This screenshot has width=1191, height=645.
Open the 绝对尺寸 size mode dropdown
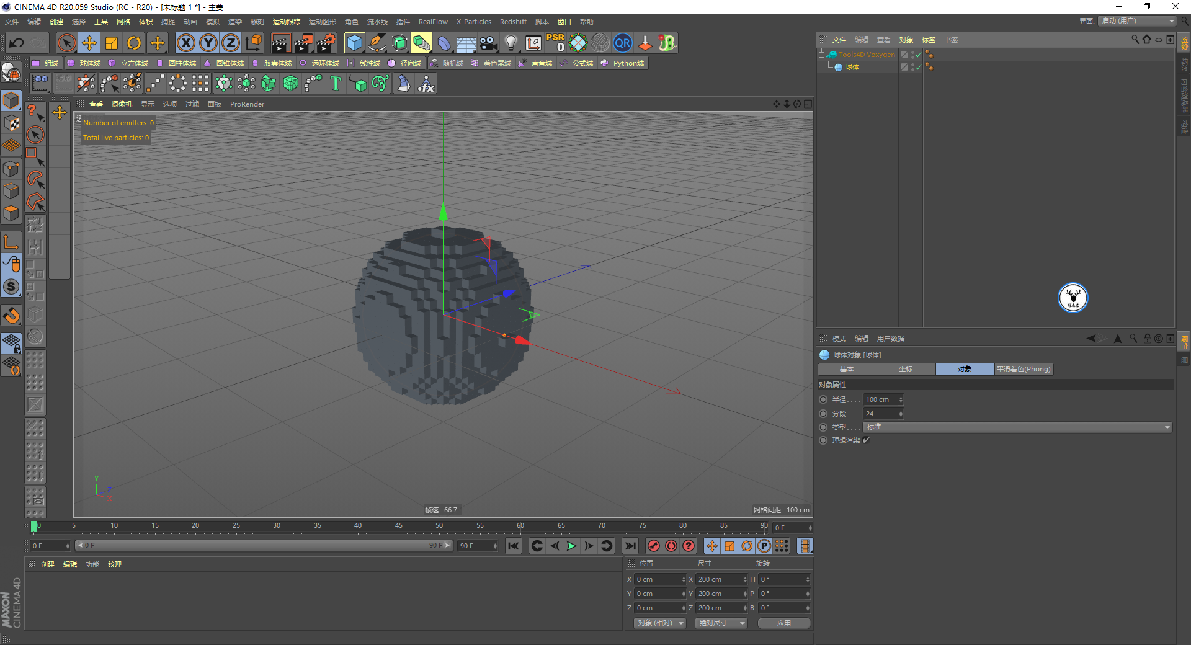(721, 623)
